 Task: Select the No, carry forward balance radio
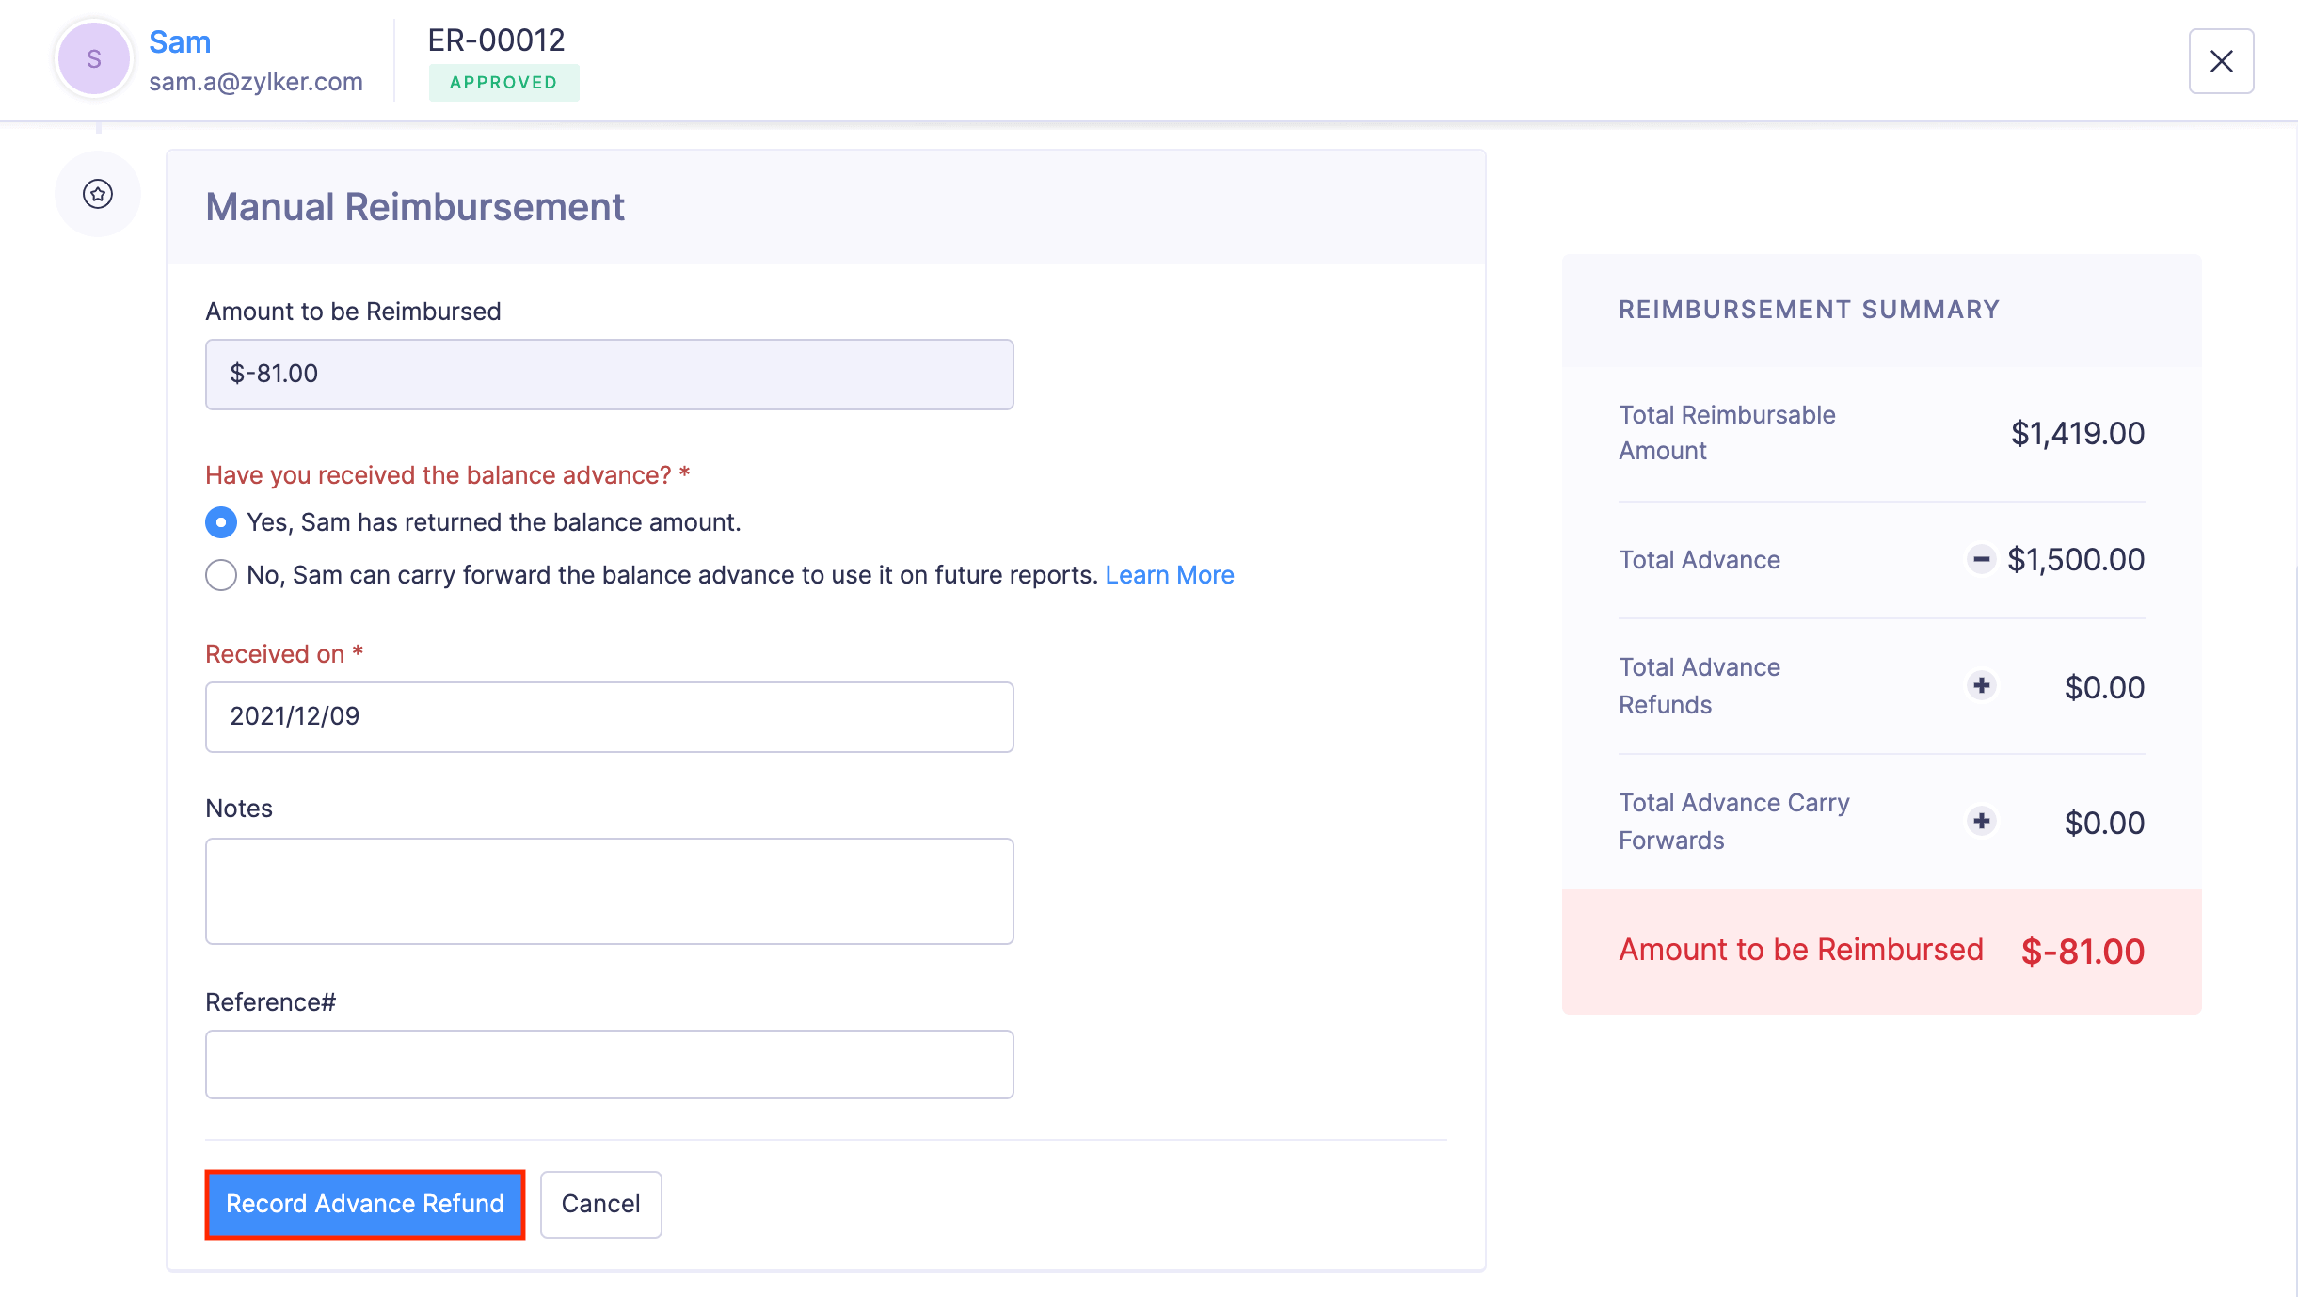[x=220, y=575]
